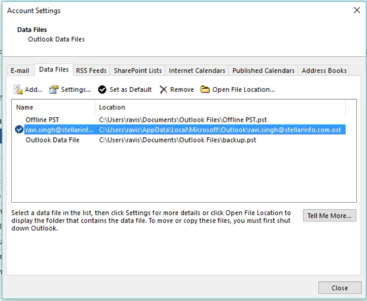Select the 'Offline PST' data file row
Image resolution: width=367 pixels, height=301 pixels.
pos(178,120)
